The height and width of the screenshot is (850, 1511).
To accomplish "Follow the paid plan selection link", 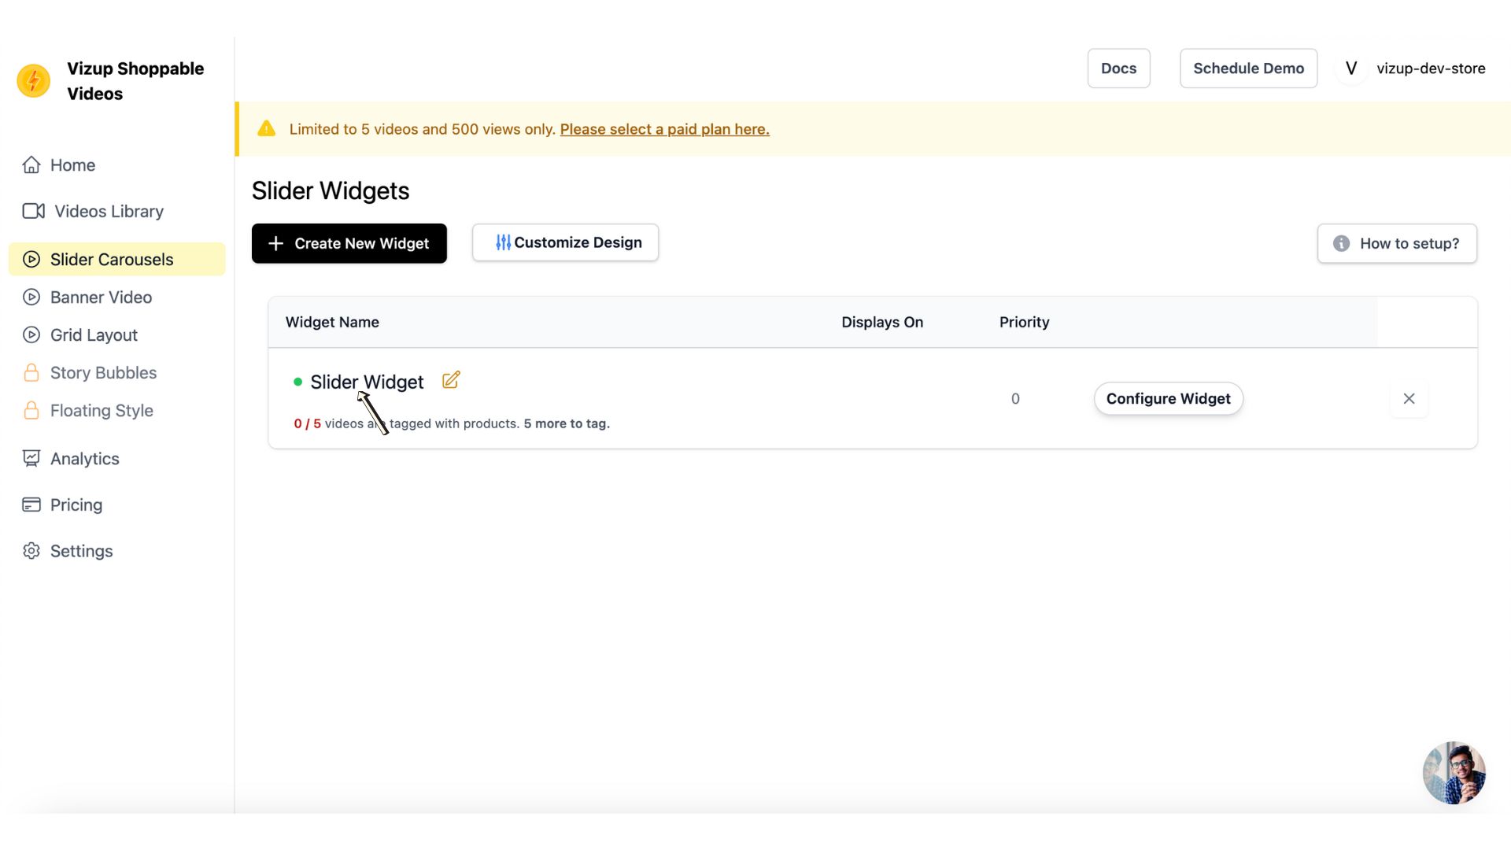I will click(663, 129).
